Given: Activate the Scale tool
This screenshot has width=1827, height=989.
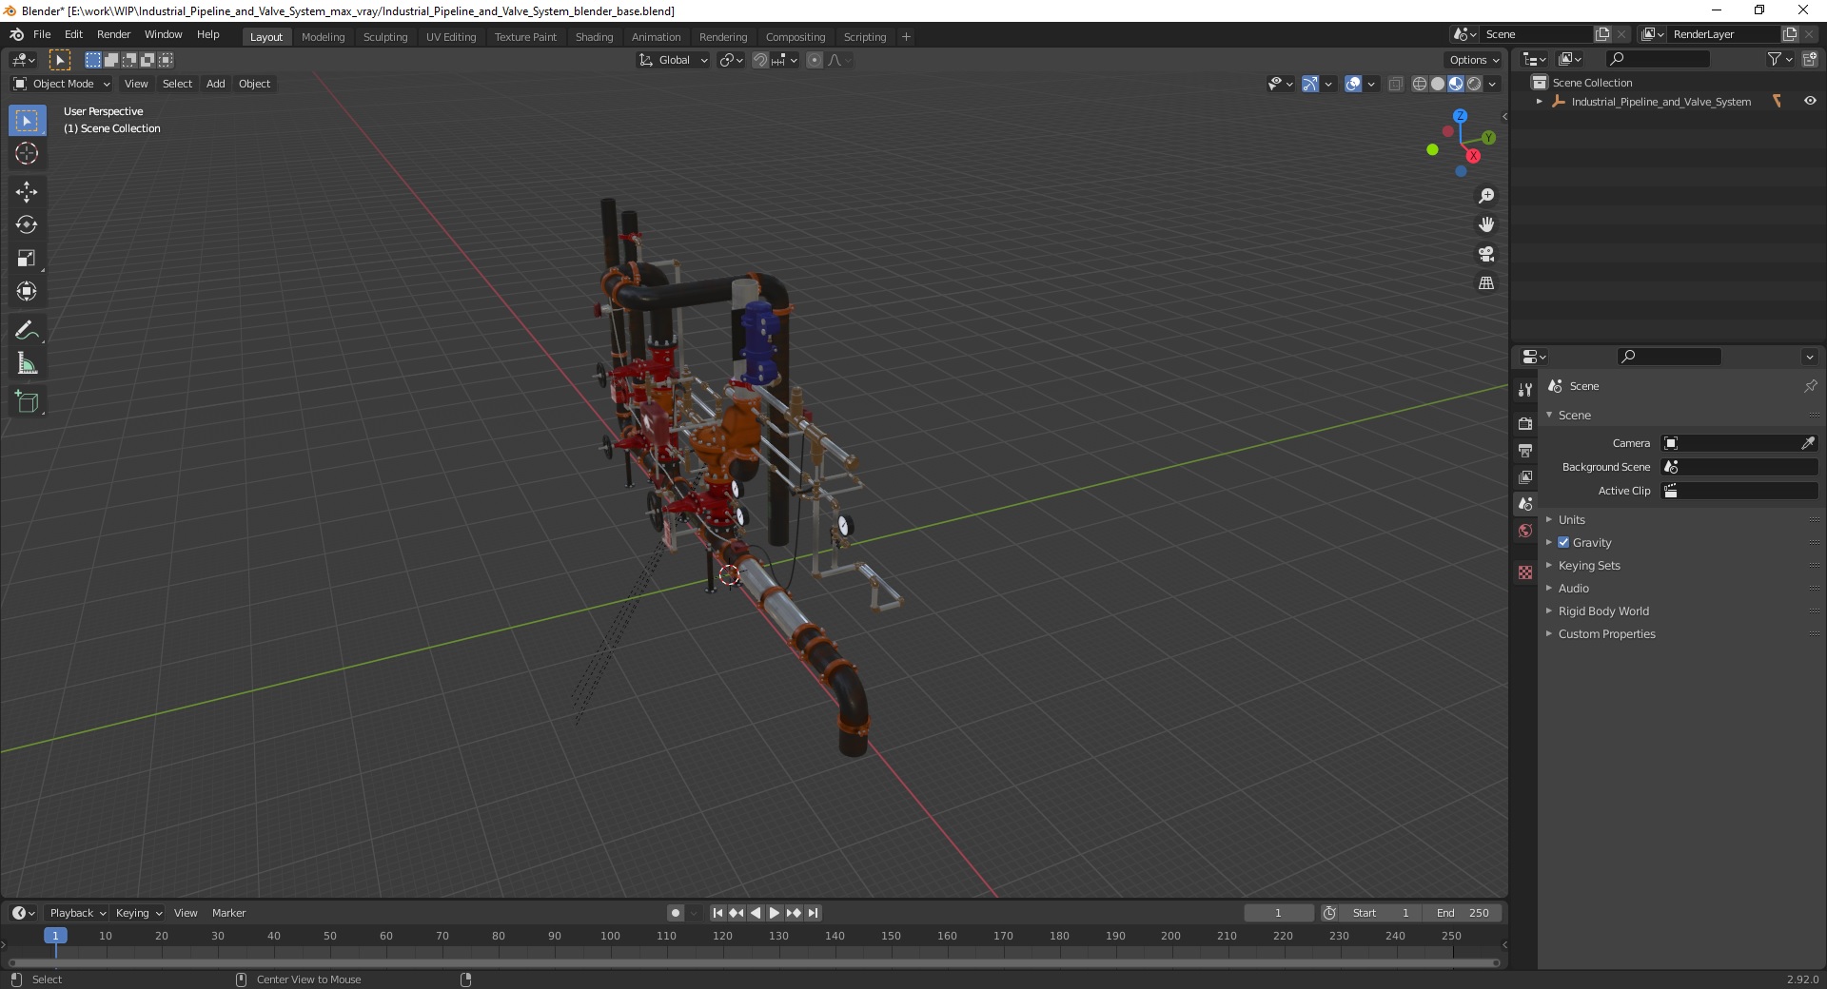Looking at the screenshot, I should pos(27,259).
